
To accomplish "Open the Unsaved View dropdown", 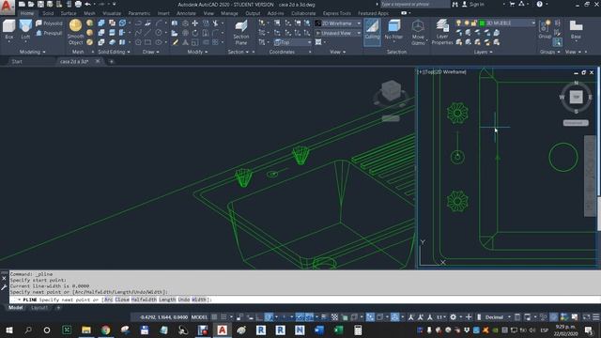I will point(338,33).
